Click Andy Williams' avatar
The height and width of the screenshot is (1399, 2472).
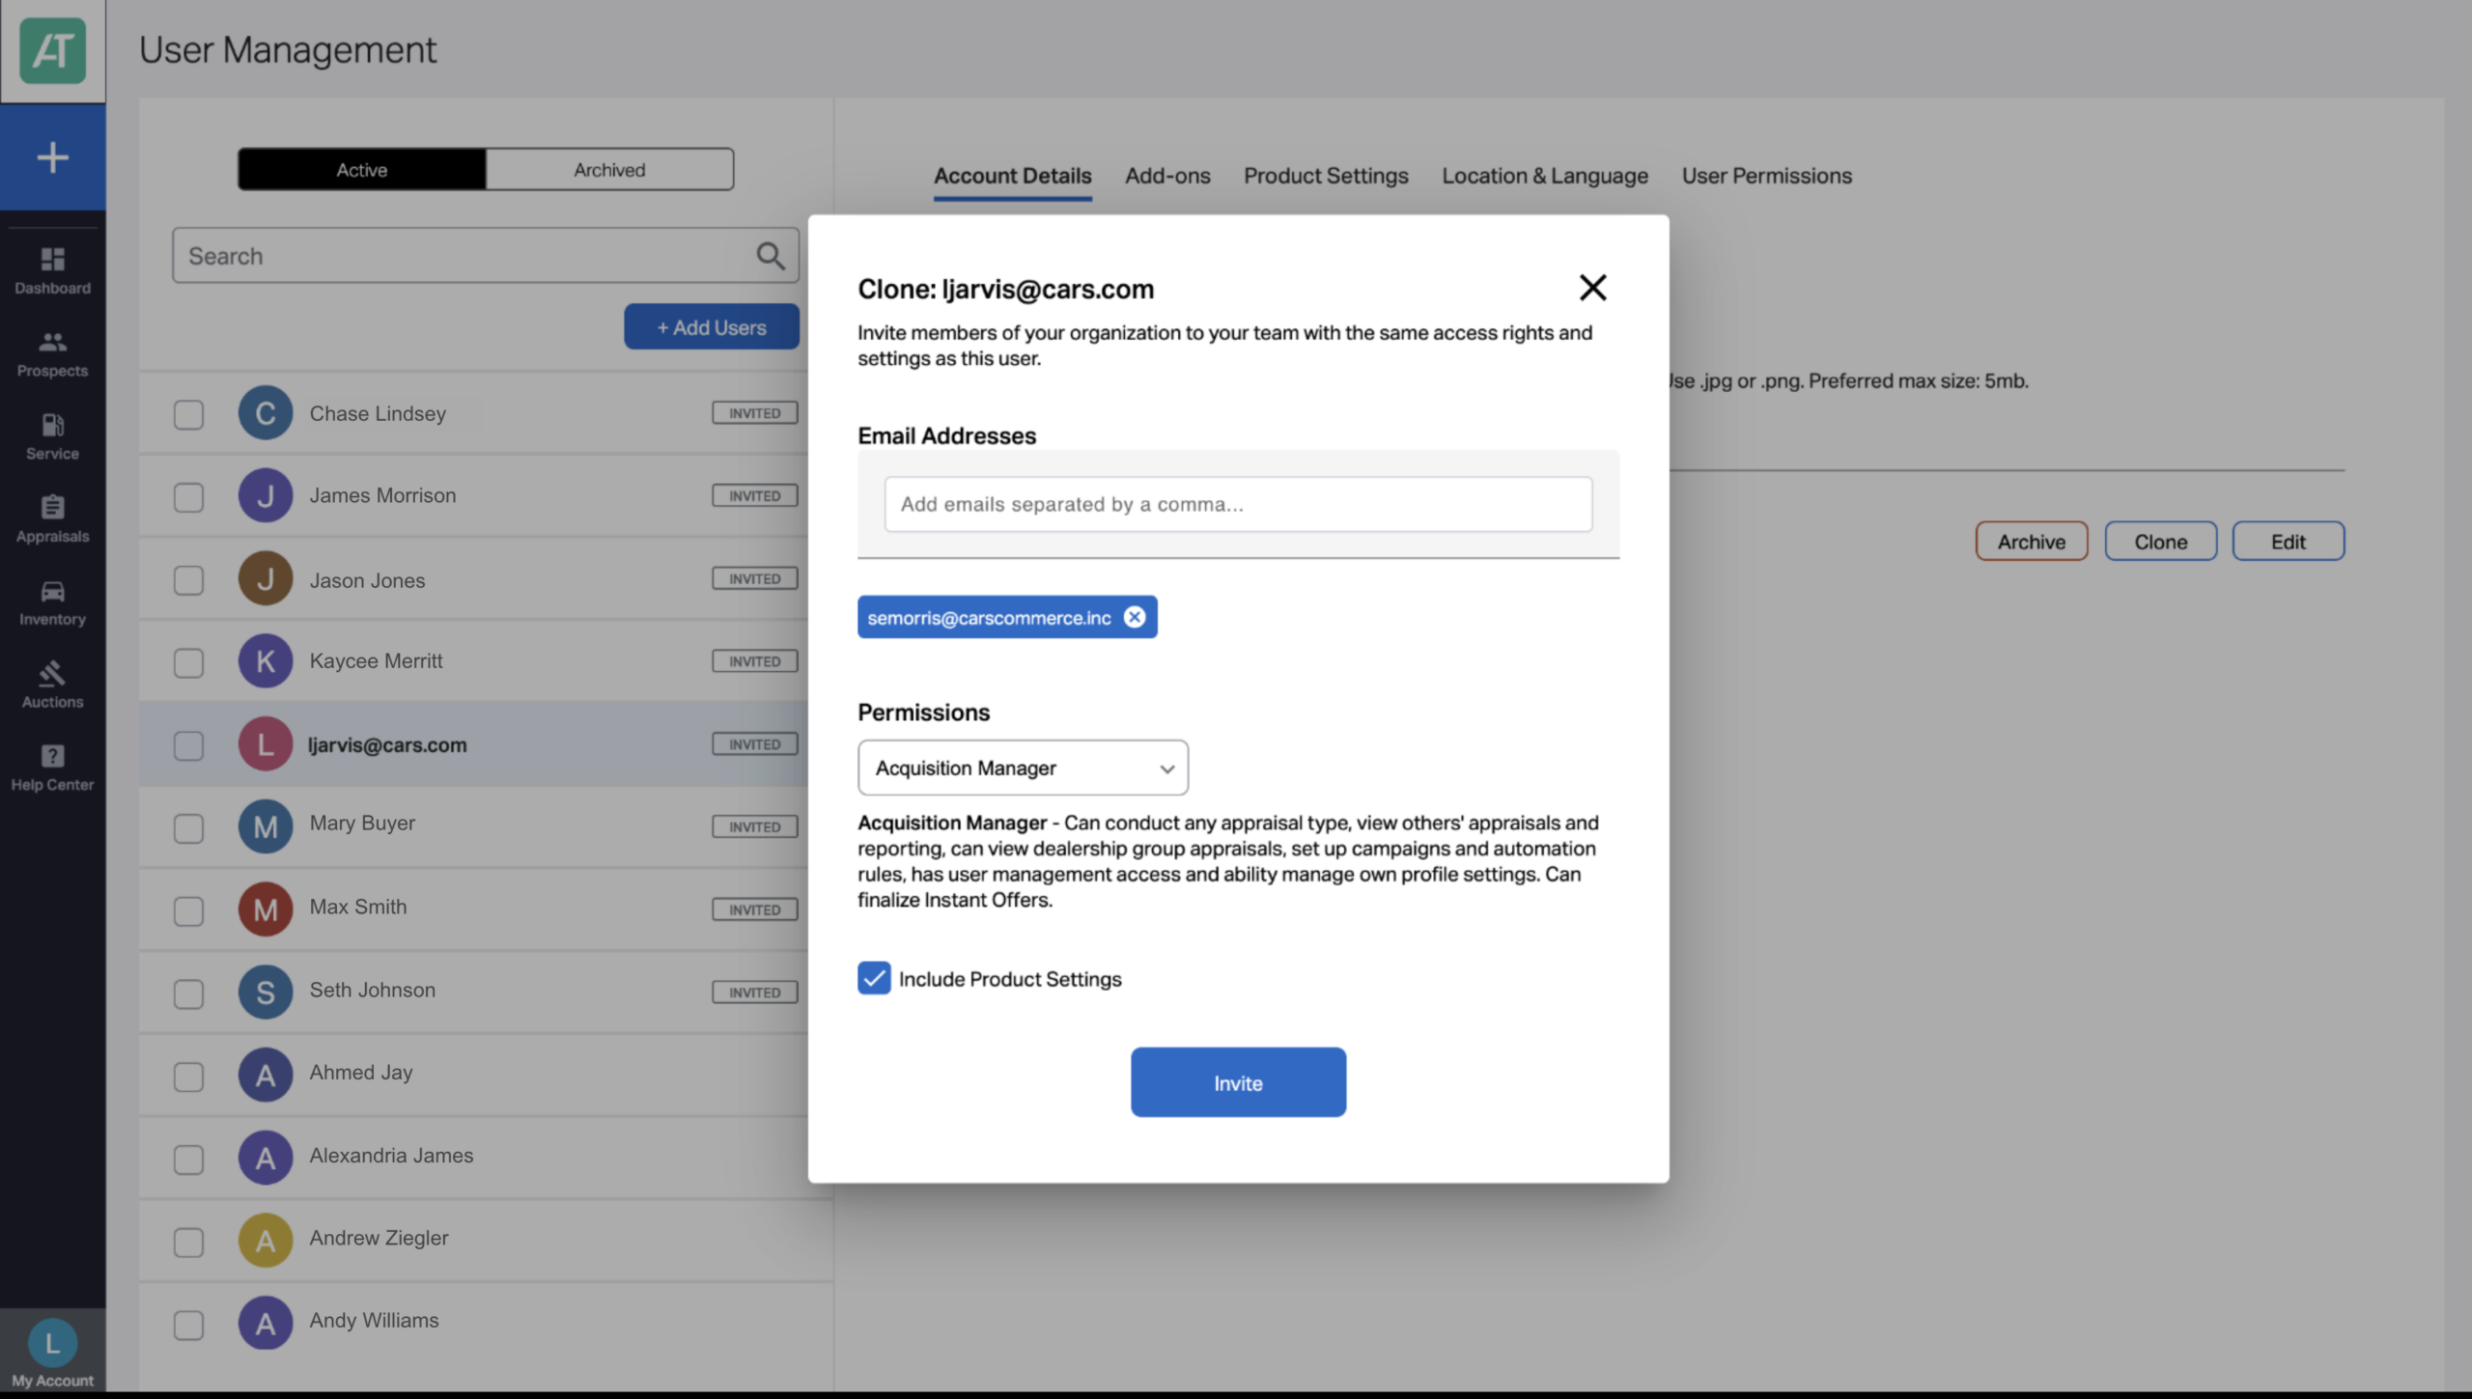266,1324
